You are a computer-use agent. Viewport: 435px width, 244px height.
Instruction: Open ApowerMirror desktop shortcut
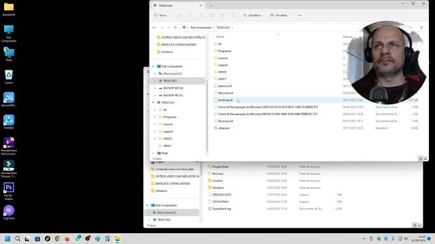[x=9, y=100]
